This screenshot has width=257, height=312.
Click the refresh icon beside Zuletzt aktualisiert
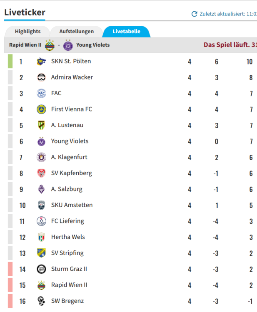pyautogui.click(x=194, y=14)
